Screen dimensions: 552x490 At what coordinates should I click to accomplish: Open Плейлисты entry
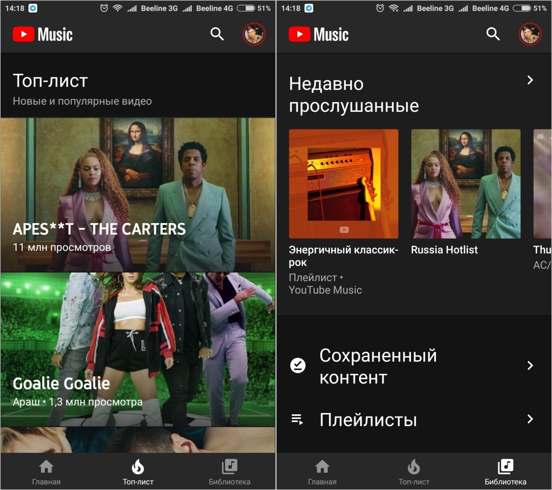[x=414, y=420]
